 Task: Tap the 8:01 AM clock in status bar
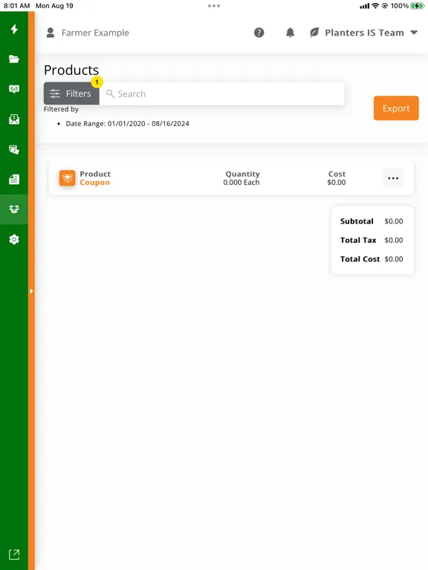[17, 6]
